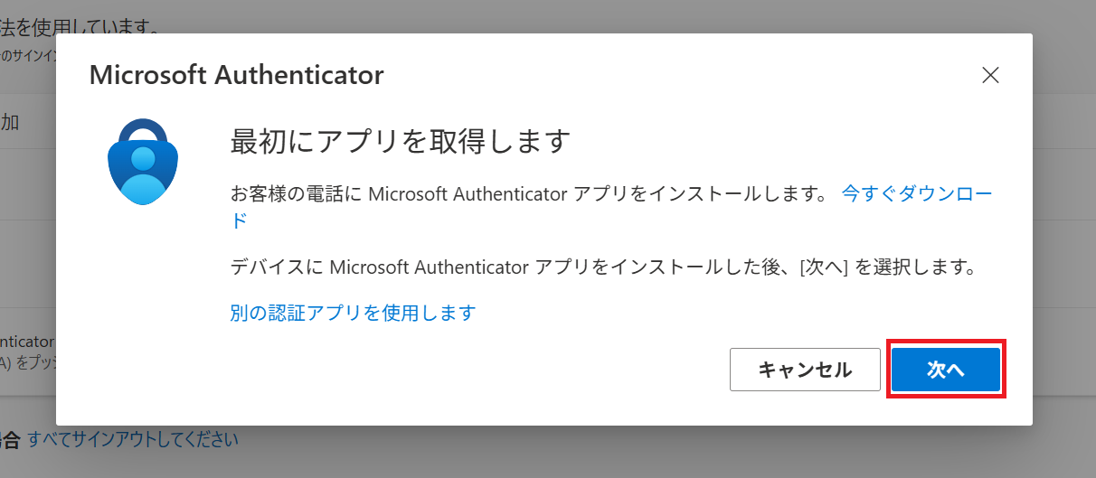Choose the キャンセル button

click(x=804, y=370)
